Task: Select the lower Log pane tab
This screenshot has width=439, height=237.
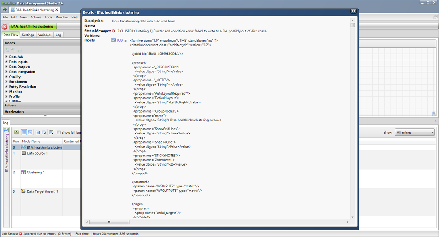Action: (6, 123)
